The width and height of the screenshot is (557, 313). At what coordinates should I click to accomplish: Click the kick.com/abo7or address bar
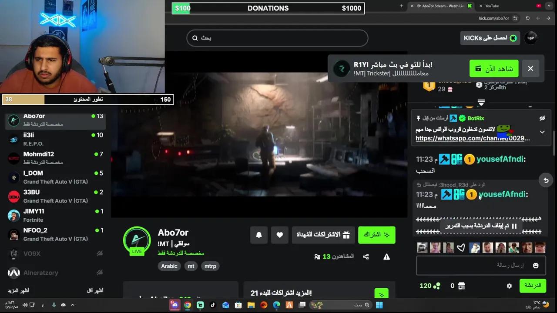click(494, 18)
